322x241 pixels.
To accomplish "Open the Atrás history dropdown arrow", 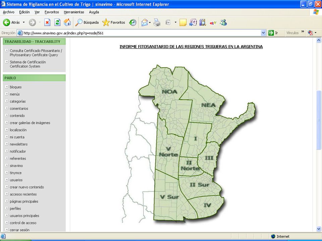I will (23, 22).
